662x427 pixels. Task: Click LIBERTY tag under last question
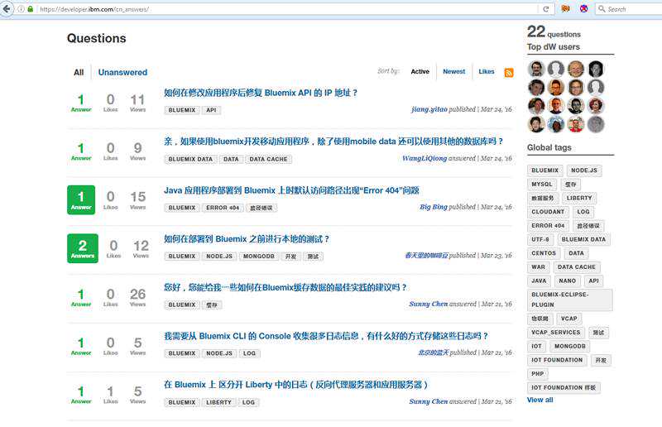(218, 402)
